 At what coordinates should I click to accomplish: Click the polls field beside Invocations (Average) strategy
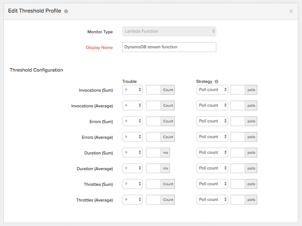pos(238,105)
